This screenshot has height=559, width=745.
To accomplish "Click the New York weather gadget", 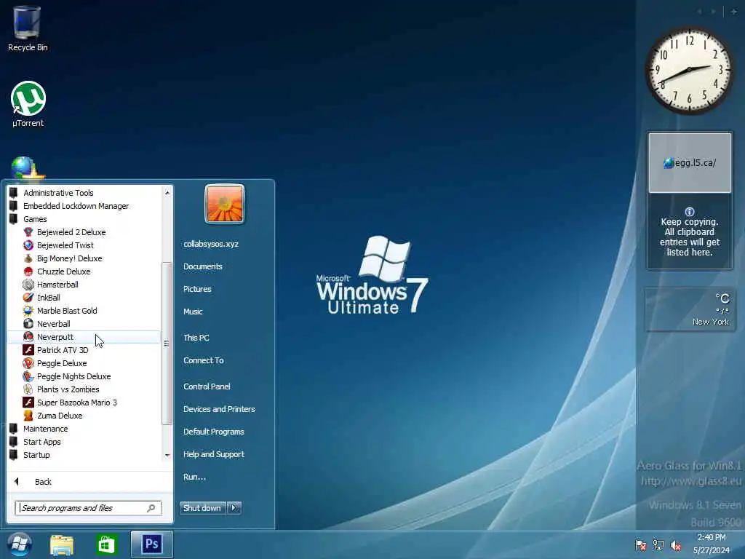I will click(x=690, y=310).
